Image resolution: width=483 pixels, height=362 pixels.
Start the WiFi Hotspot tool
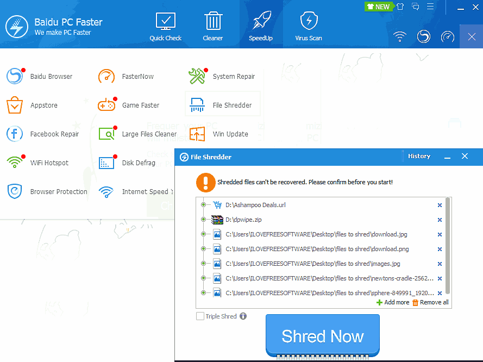coord(37,163)
